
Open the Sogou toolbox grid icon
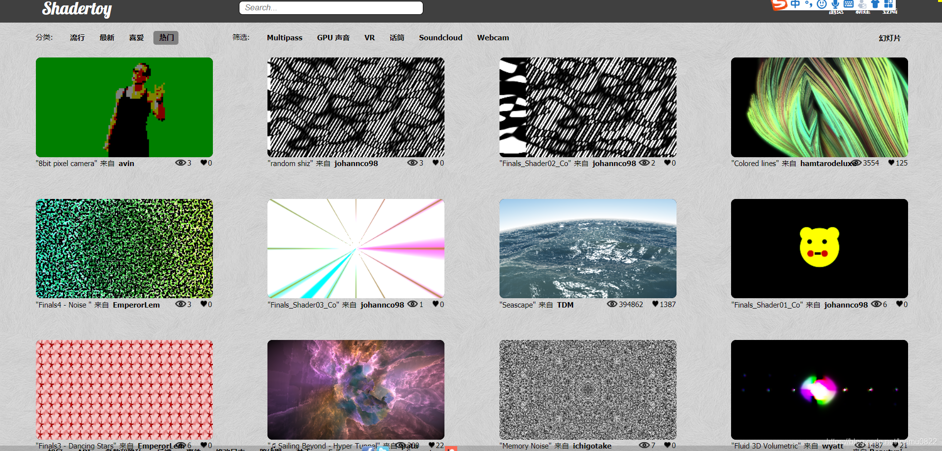pyautogui.click(x=888, y=4)
